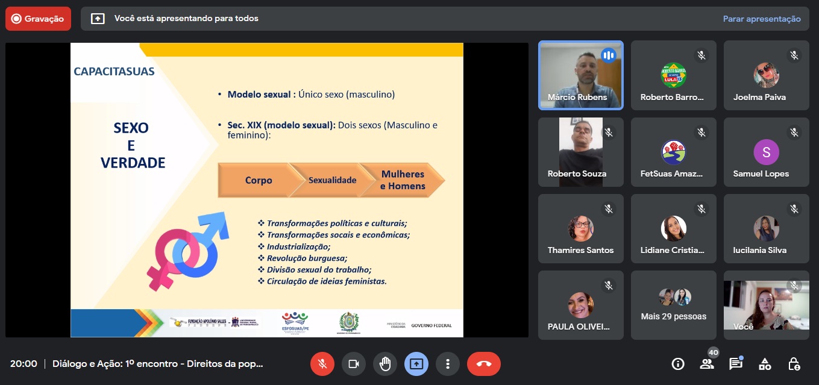This screenshot has width=819, height=385.
Task: Click the share screen presenting icon
Action: [416, 364]
